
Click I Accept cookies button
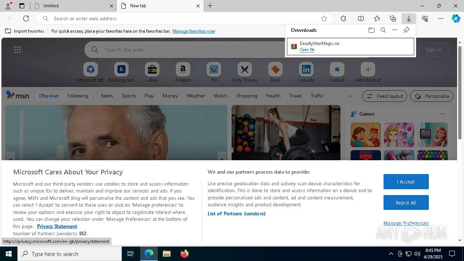(406, 182)
